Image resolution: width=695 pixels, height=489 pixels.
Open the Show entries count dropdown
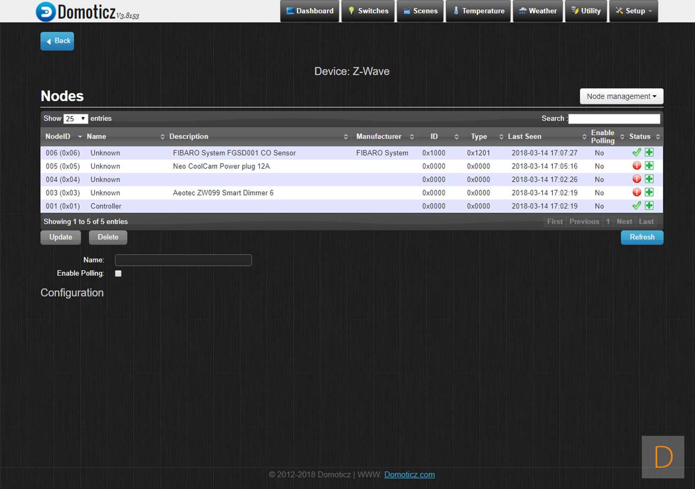75,119
